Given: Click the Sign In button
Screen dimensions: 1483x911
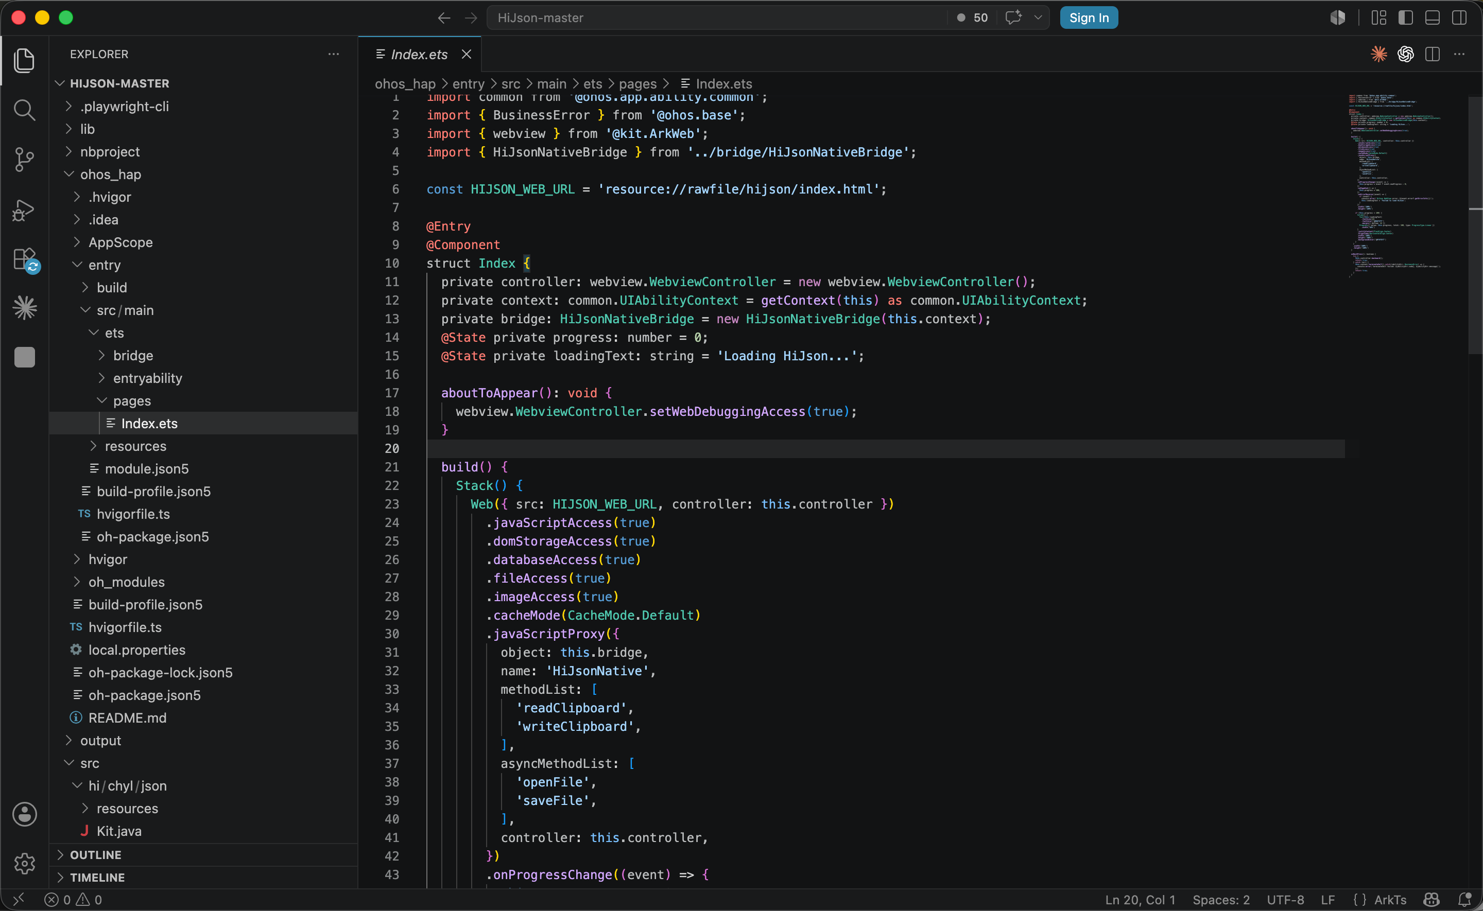Looking at the screenshot, I should 1088,17.
